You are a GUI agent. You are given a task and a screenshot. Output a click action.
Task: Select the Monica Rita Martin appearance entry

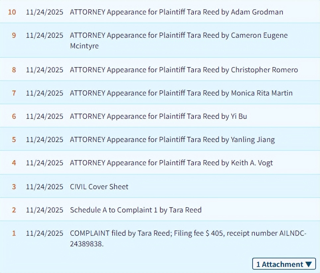point(181,93)
